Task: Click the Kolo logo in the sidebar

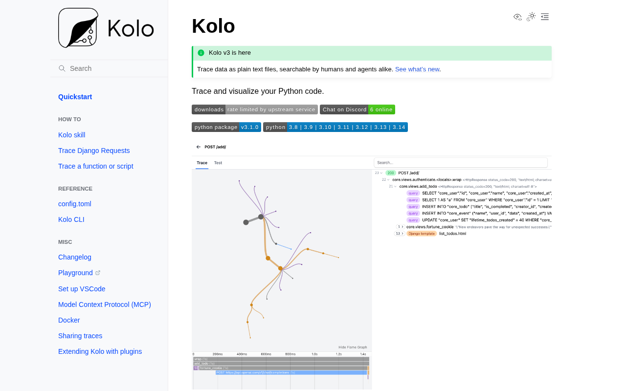Action: [x=106, y=28]
